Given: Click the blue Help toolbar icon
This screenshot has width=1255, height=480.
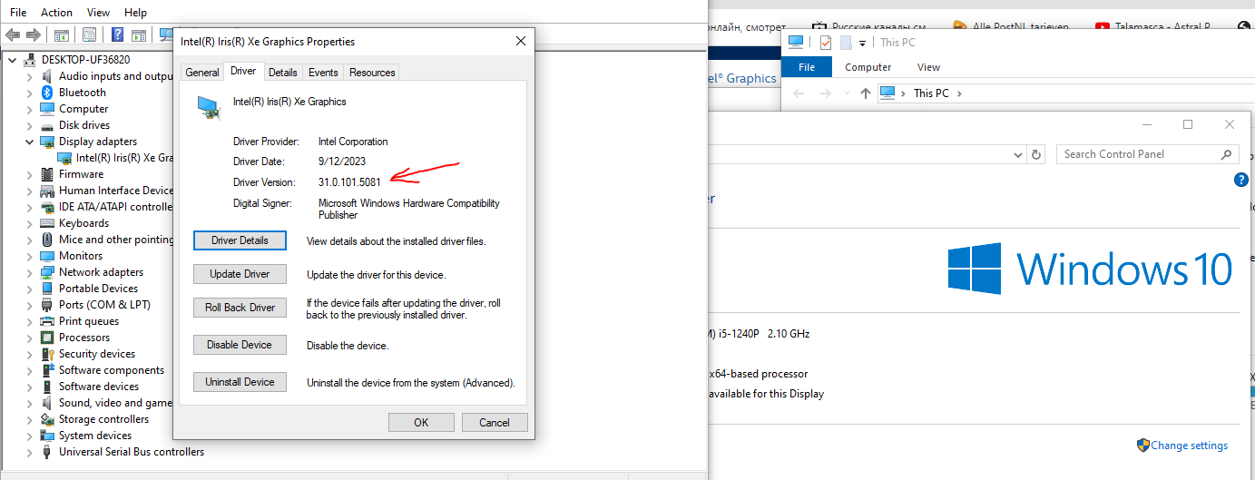Looking at the screenshot, I should click(x=117, y=34).
